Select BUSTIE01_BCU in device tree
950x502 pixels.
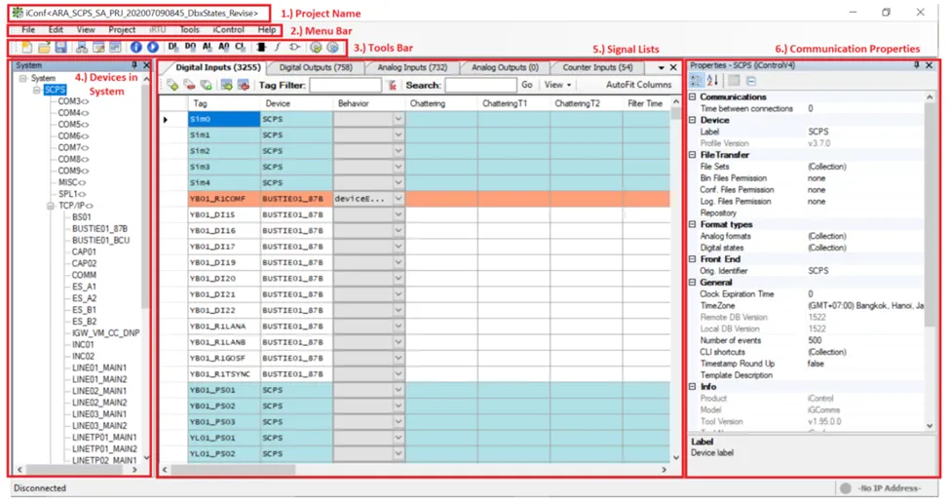100,241
